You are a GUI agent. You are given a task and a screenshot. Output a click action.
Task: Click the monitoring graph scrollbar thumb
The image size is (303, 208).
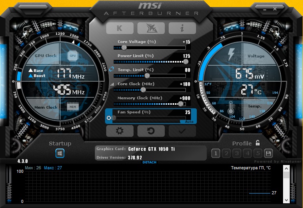click(x=286, y=175)
